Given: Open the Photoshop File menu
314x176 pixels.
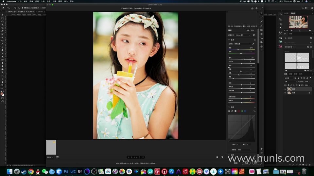Looking at the screenshot, I should coord(20,1).
